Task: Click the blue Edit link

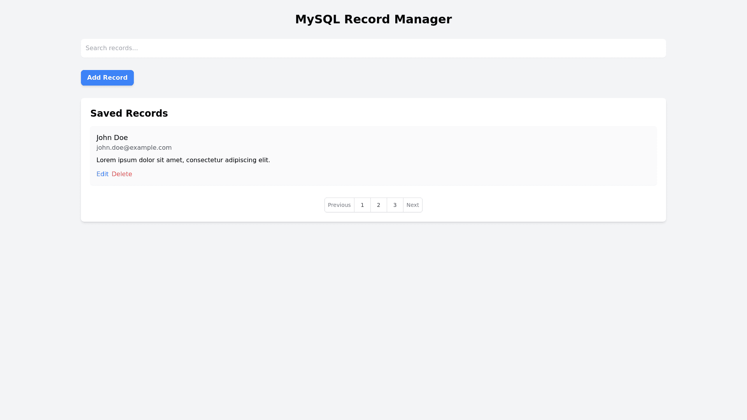Action: pyautogui.click(x=102, y=174)
